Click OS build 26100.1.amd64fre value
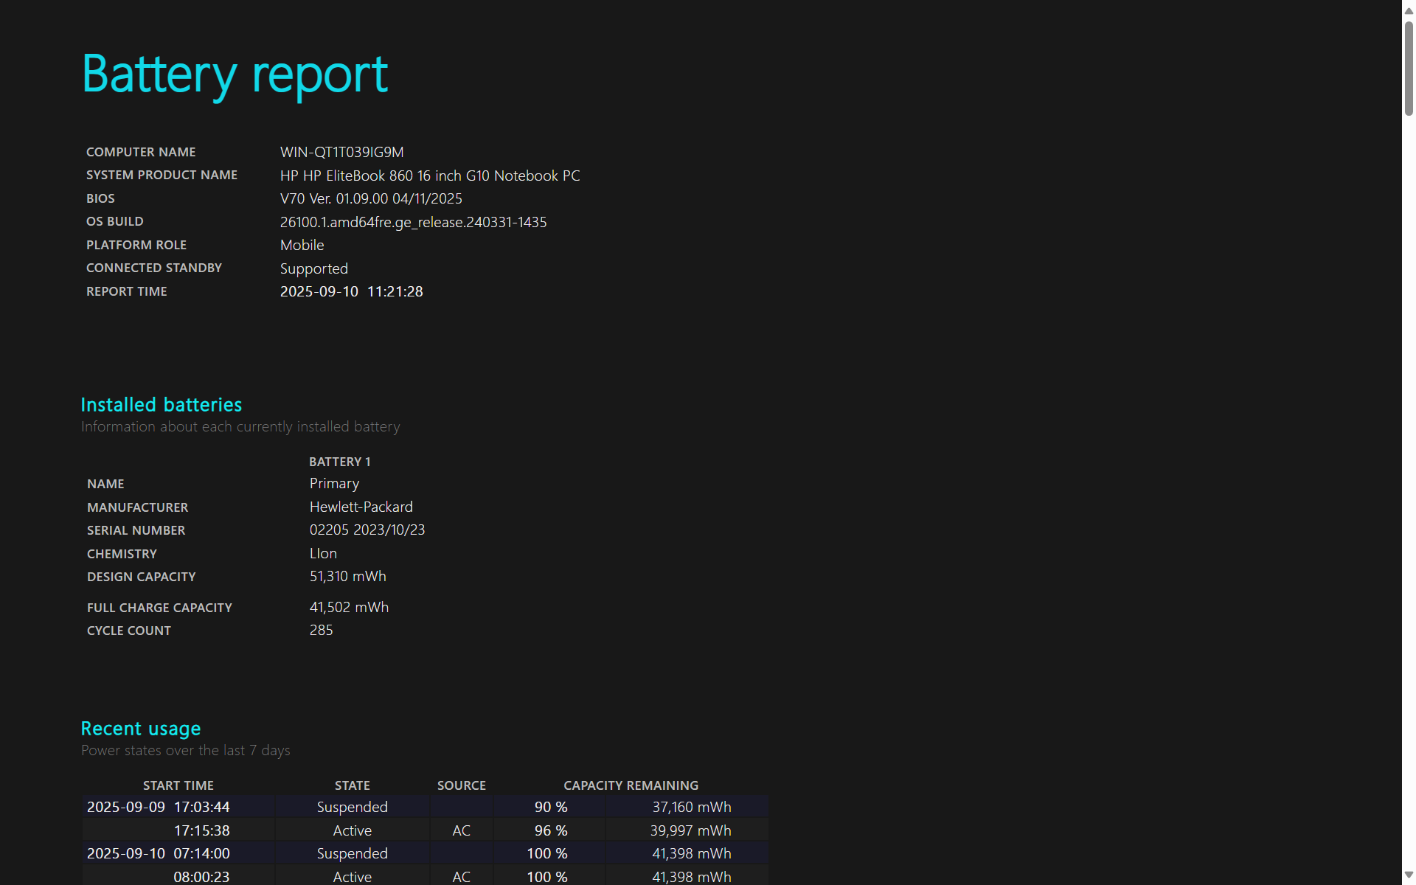This screenshot has width=1416, height=885. click(x=413, y=222)
